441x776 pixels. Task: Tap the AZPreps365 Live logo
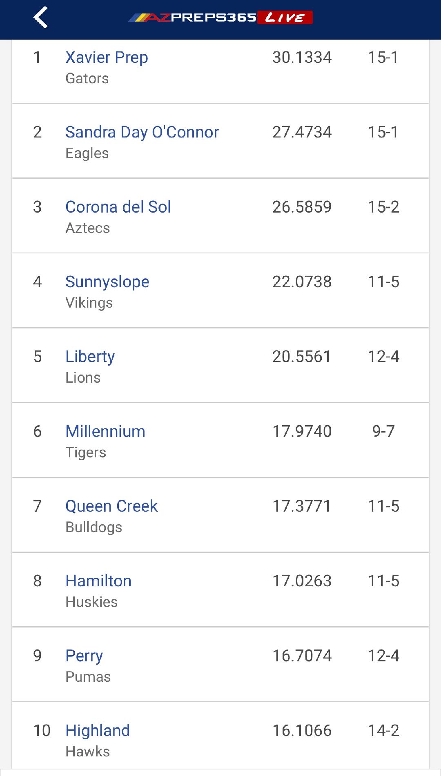[220, 18]
